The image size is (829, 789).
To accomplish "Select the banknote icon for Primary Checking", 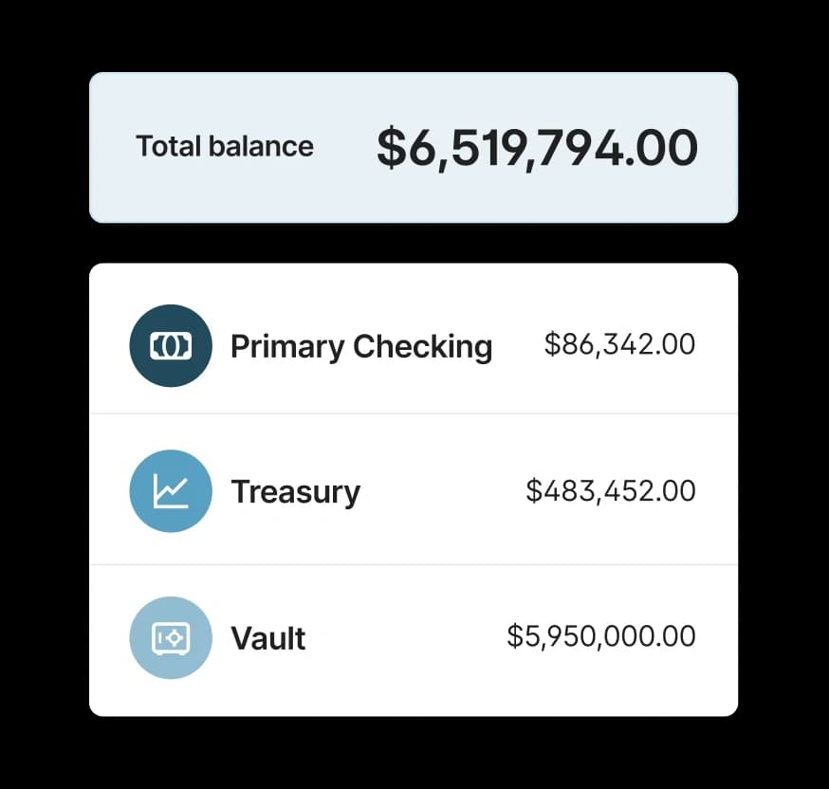I will coord(171,346).
